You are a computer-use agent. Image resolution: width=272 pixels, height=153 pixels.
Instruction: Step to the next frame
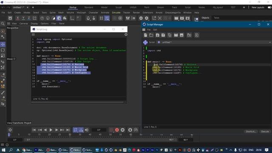pos(57,130)
